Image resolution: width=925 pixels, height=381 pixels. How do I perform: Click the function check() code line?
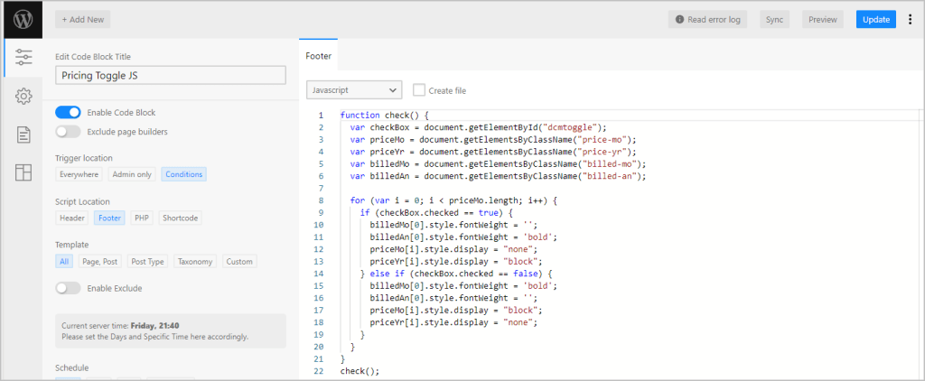pos(384,115)
